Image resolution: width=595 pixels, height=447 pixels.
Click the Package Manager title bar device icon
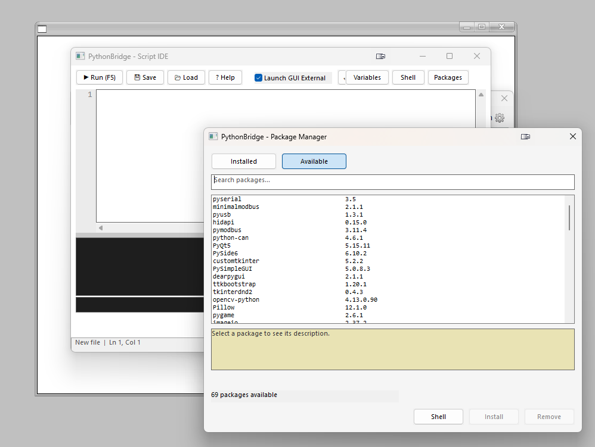(x=525, y=137)
